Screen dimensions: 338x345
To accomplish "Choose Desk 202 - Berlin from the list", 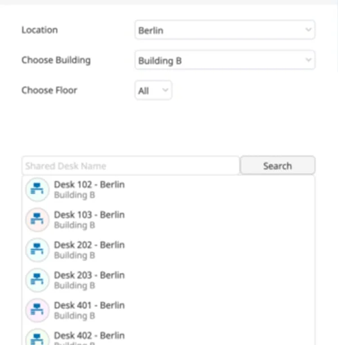I will point(168,250).
